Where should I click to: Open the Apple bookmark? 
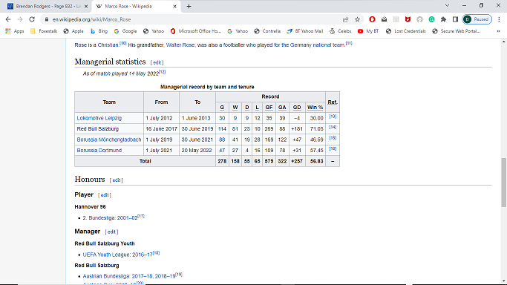(73, 31)
